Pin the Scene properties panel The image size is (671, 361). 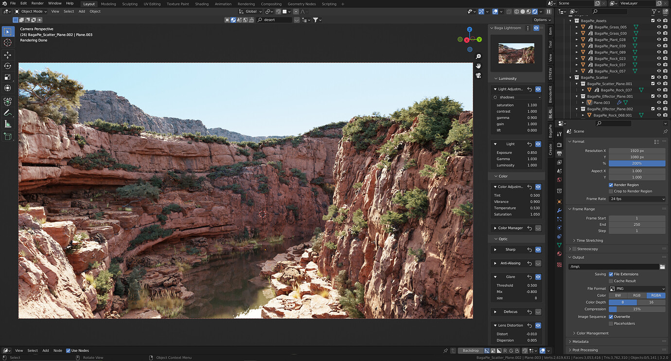point(665,131)
